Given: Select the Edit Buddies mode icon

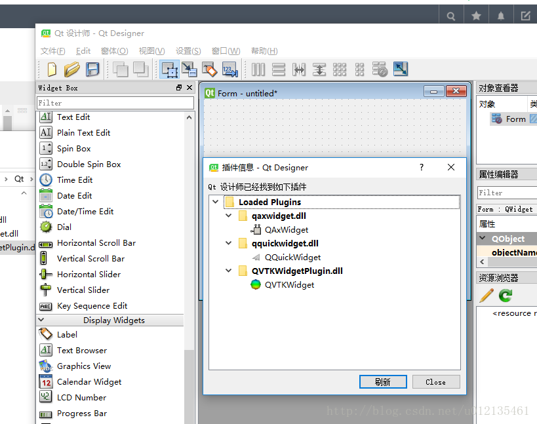Looking at the screenshot, I should pyautogui.click(x=209, y=69).
